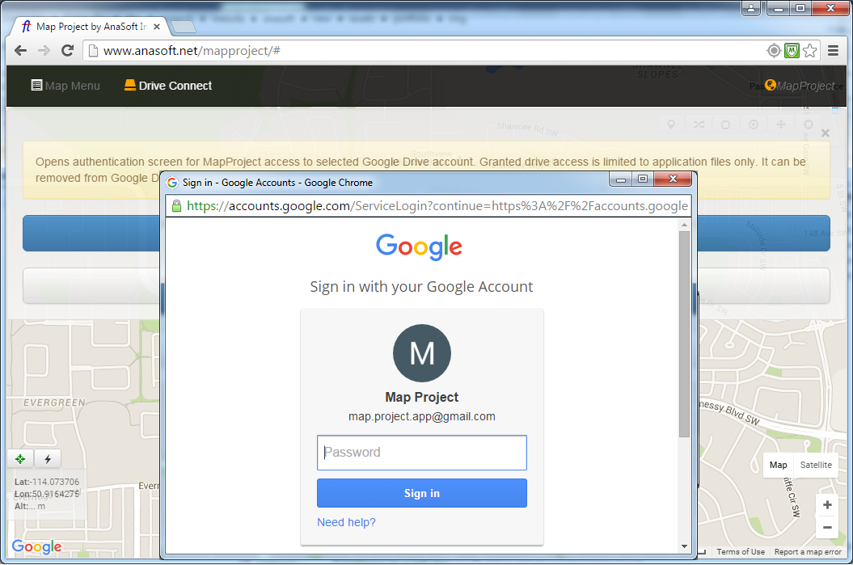Screen dimensions: 853x565
Task: Click the map.project.app@gmail.com email text
Action: [421, 416]
